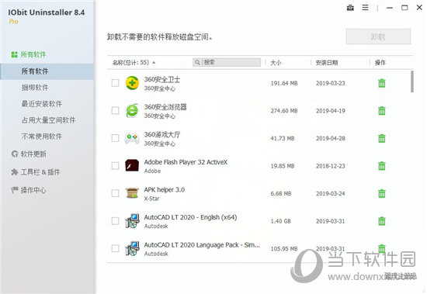Select AutoCAD LT 2020 Language Pack name
427x294 pixels.
click(202, 244)
